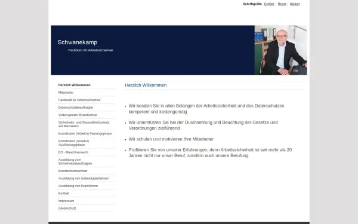Decrease font size with Kleiner link
Screen dimensions: 358x224
(295, 4)
